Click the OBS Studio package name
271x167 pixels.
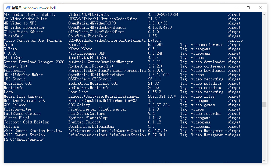coord(15,79)
